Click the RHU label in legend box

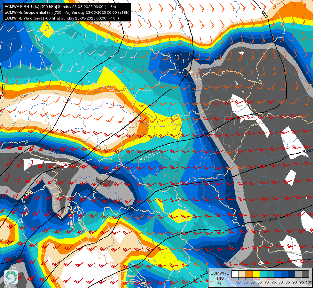pyautogui.click(x=220, y=278)
